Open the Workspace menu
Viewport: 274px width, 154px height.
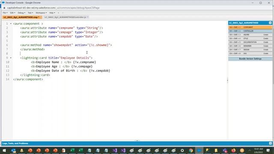[41, 13]
